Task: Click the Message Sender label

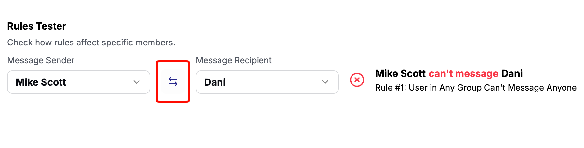Action: coord(41,60)
